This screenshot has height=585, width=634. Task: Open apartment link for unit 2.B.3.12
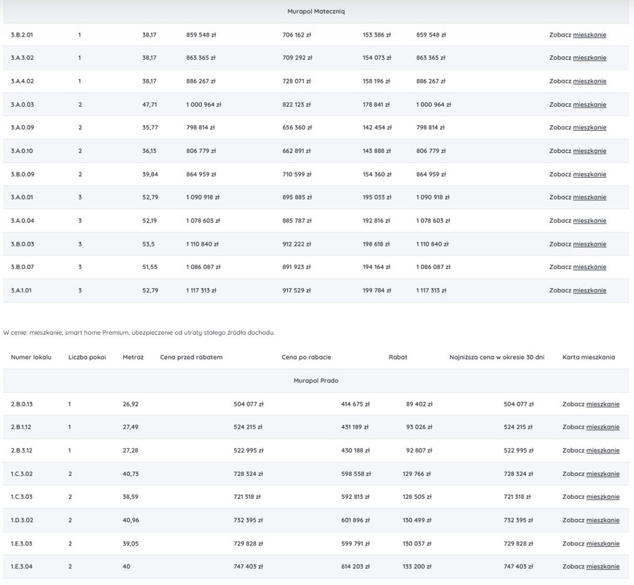[x=603, y=450]
